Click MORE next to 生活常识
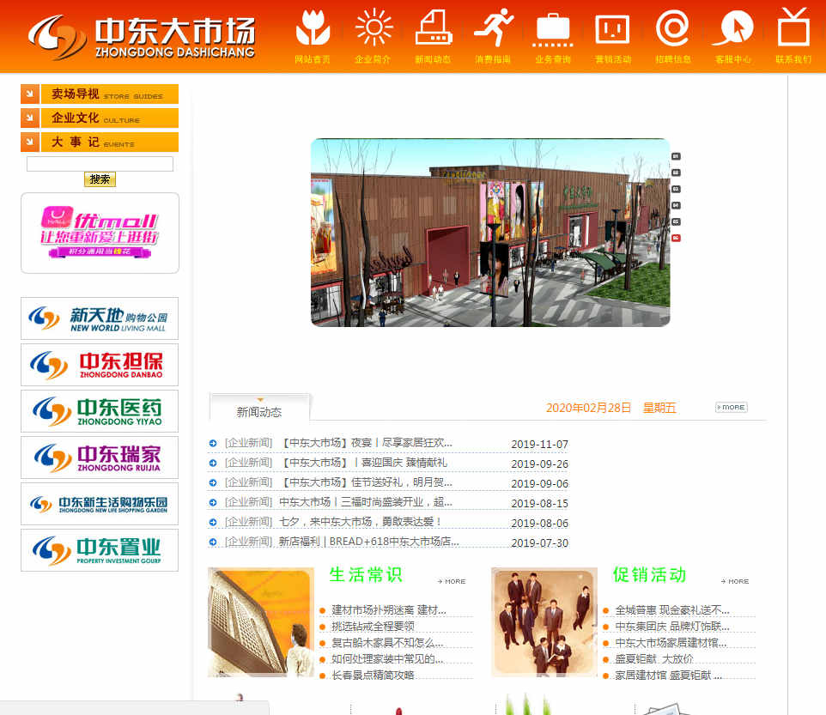The image size is (826, 715). point(452,581)
